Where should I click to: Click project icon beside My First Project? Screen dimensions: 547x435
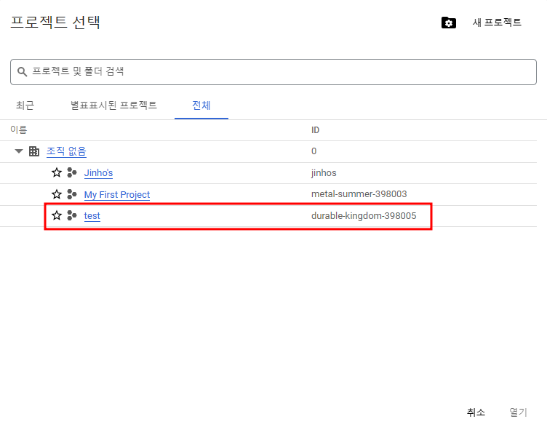click(x=72, y=194)
